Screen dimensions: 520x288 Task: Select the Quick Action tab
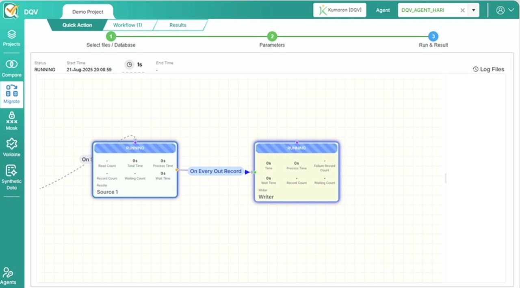tap(77, 25)
